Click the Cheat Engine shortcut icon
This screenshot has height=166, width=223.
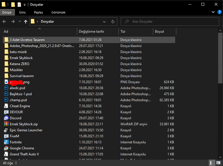6,106
